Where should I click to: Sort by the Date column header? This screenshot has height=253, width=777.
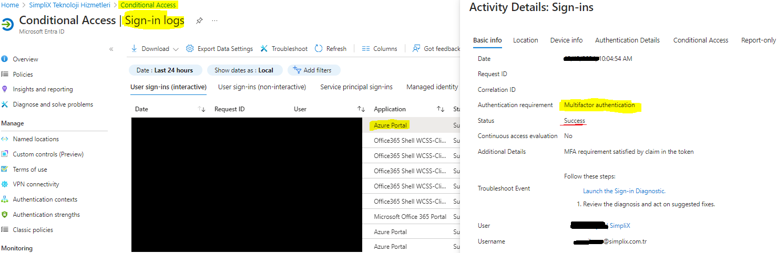coord(141,109)
